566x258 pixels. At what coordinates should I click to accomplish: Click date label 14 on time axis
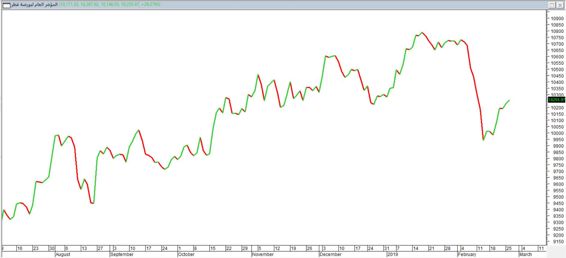pyautogui.click(x=415, y=248)
